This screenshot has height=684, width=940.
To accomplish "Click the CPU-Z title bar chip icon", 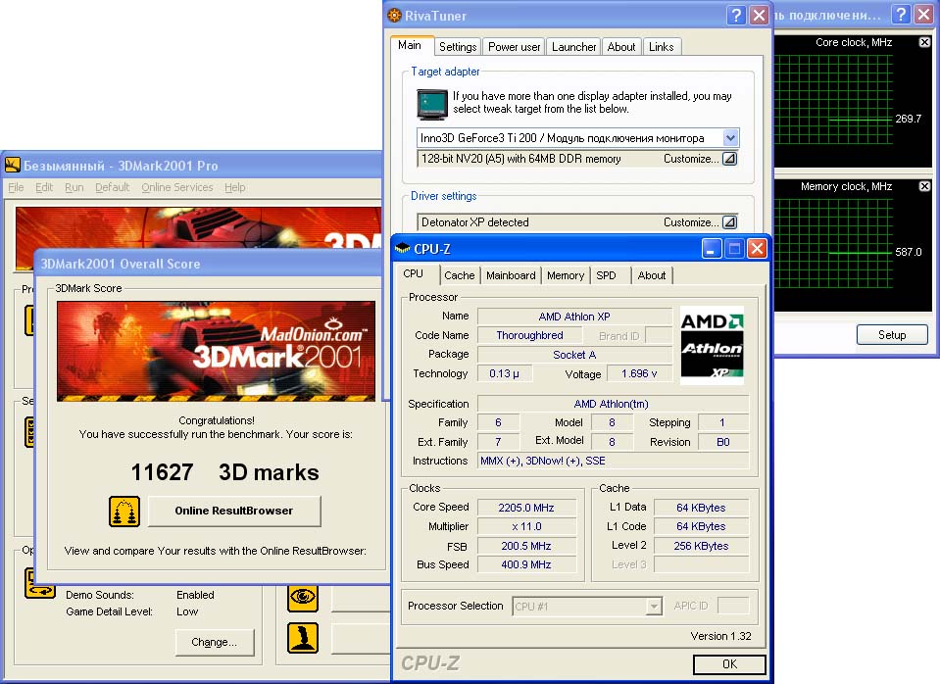I will tap(403, 248).
